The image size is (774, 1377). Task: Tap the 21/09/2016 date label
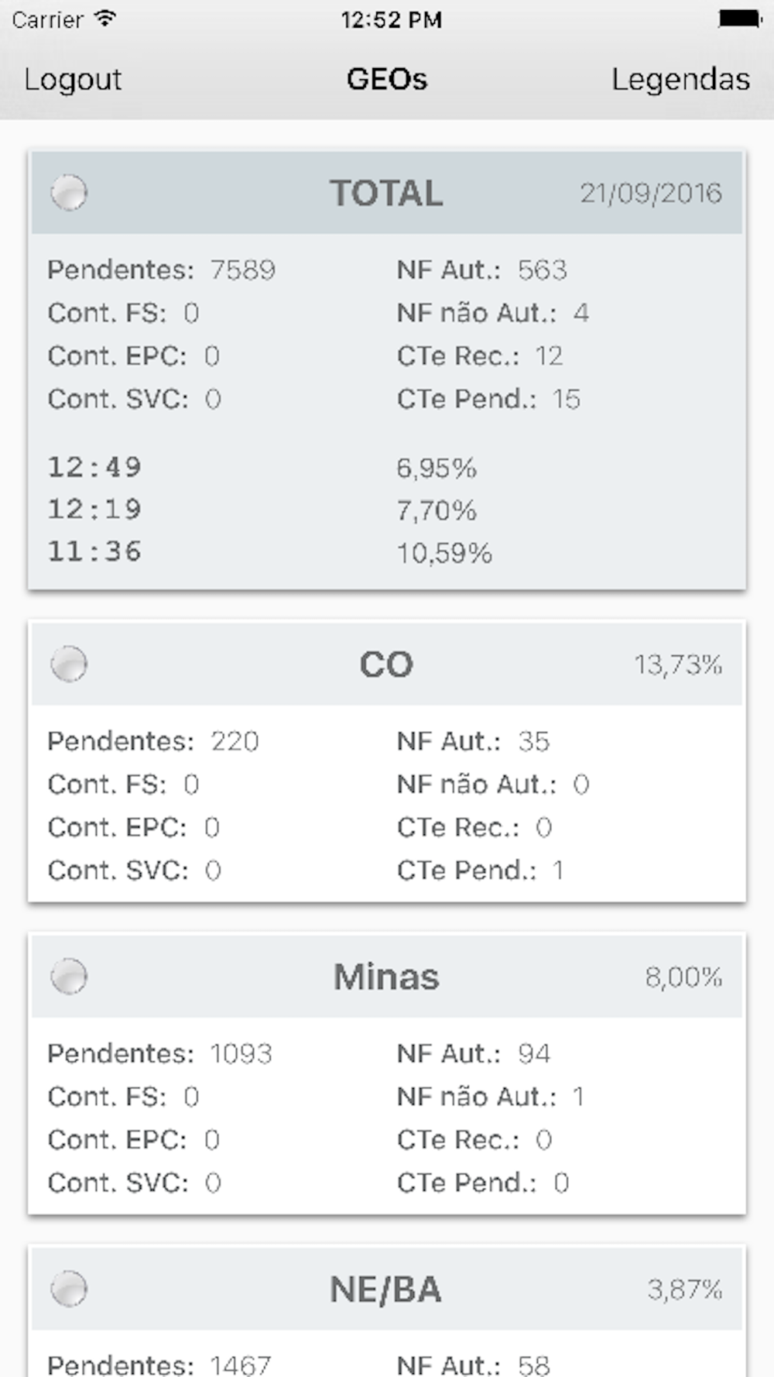651,193
